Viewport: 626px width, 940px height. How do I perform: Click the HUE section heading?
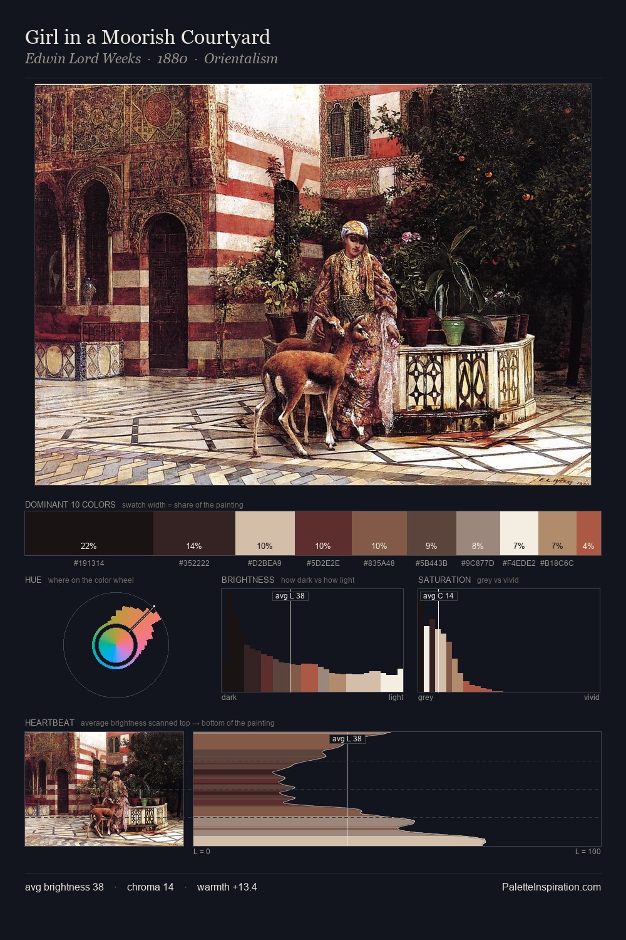click(33, 580)
